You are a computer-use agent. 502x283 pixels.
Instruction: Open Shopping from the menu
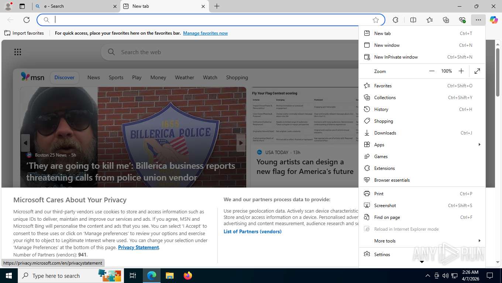click(422, 121)
